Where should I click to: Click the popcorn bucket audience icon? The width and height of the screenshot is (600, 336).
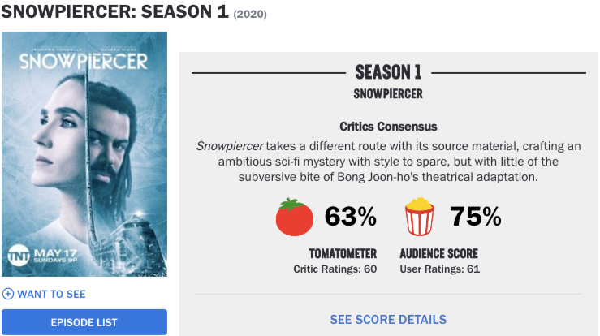coord(420,217)
